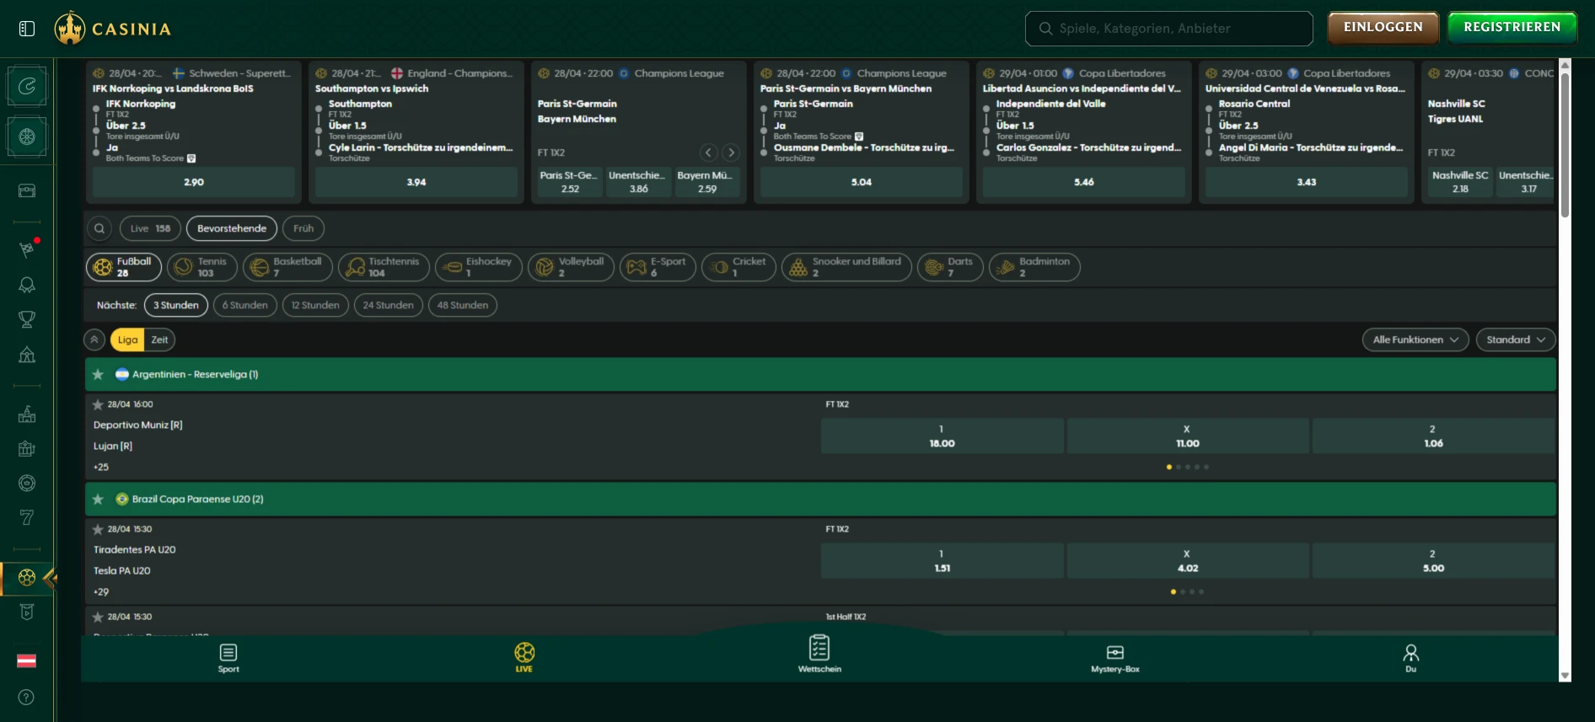
Task: Bet 2.90 on IFK Norrkoping combo
Action: pyautogui.click(x=194, y=182)
